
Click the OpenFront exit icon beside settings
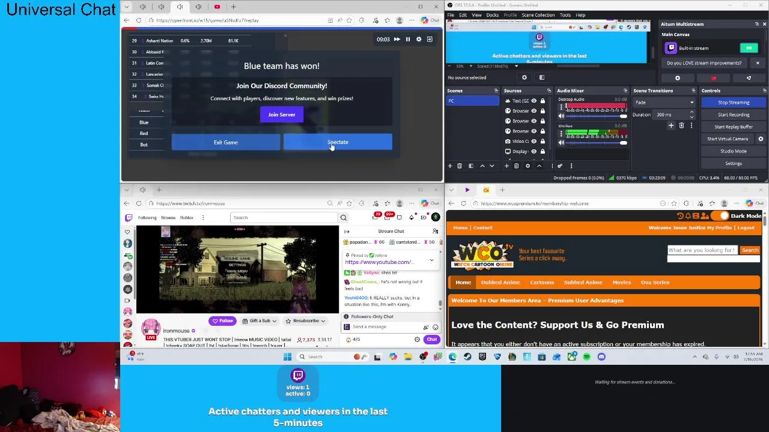430,39
